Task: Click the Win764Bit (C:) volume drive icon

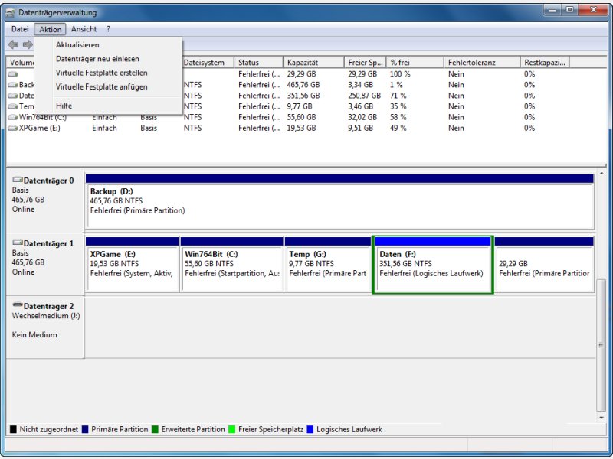Action: 13,117
